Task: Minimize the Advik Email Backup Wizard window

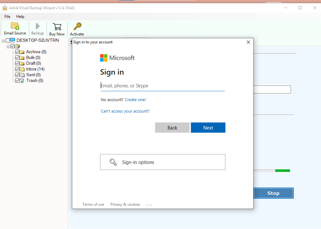Action: [286, 8]
